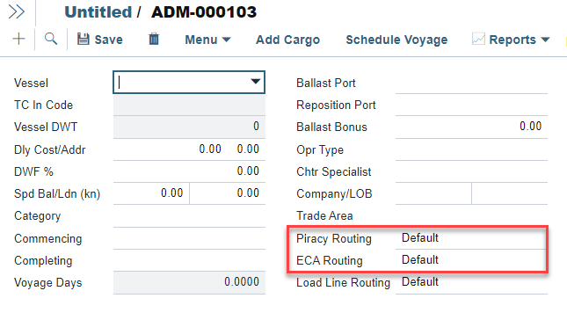Focus the Ballast Port input field
The image size is (567, 320).
coord(471,83)
